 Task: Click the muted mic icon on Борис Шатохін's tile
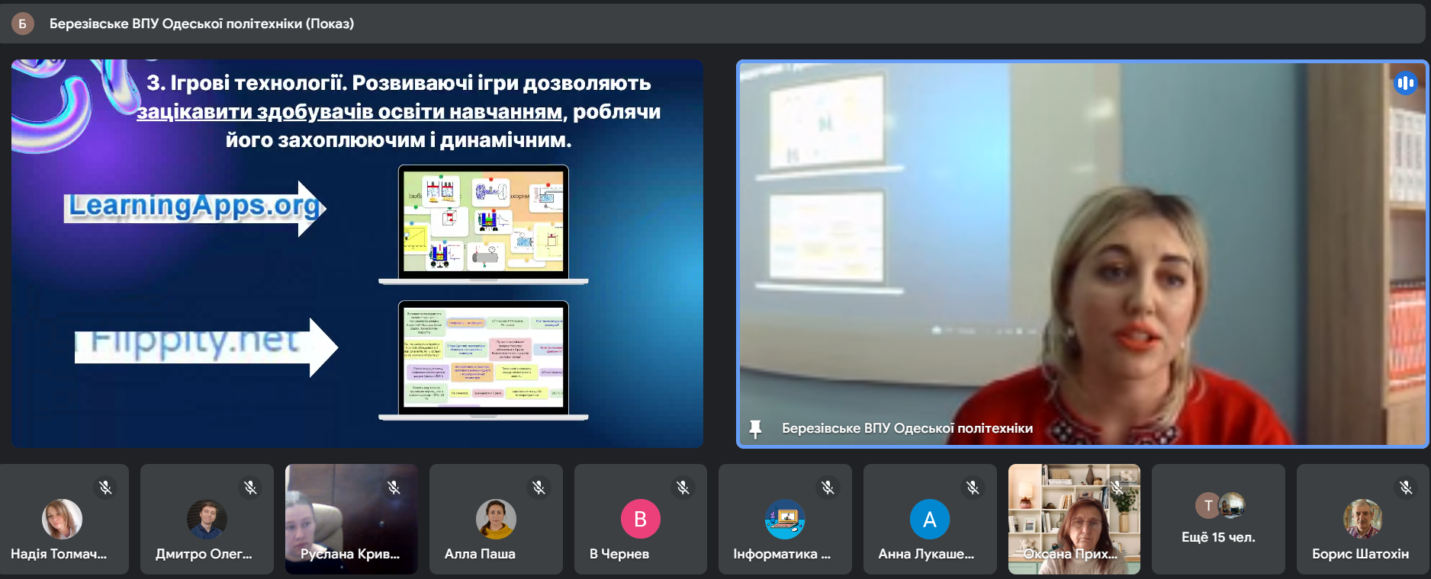[x=1406, y=488]
